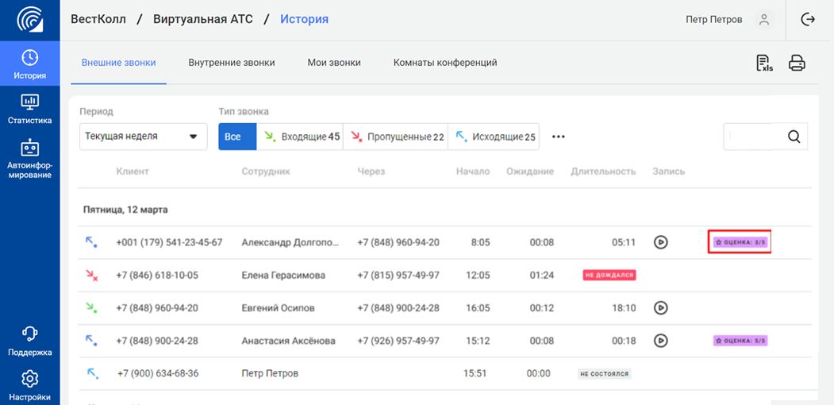
Task: Play recording of the 8:05 call
Action: click(660, 243)
